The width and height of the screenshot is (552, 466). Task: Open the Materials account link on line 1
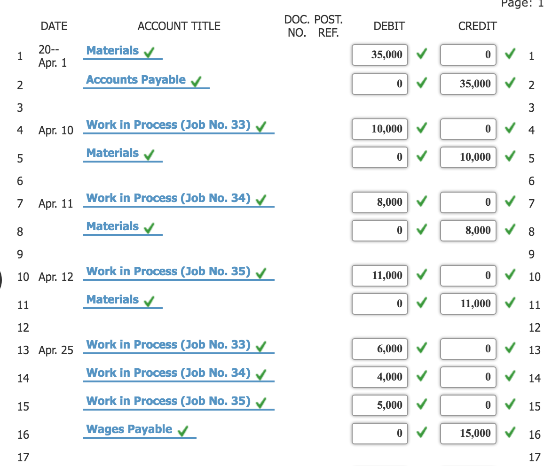(x=111, y=50)
